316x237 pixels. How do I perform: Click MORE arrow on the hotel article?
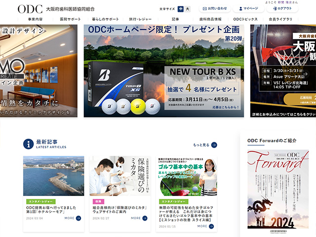point(79,218)
